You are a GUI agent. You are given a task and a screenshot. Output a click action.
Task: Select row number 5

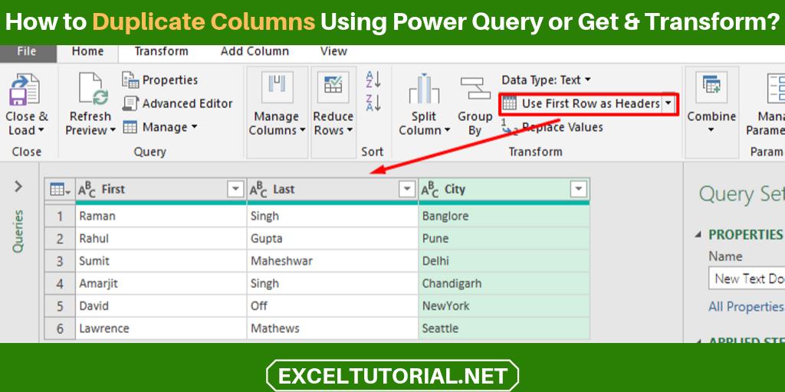60,305
